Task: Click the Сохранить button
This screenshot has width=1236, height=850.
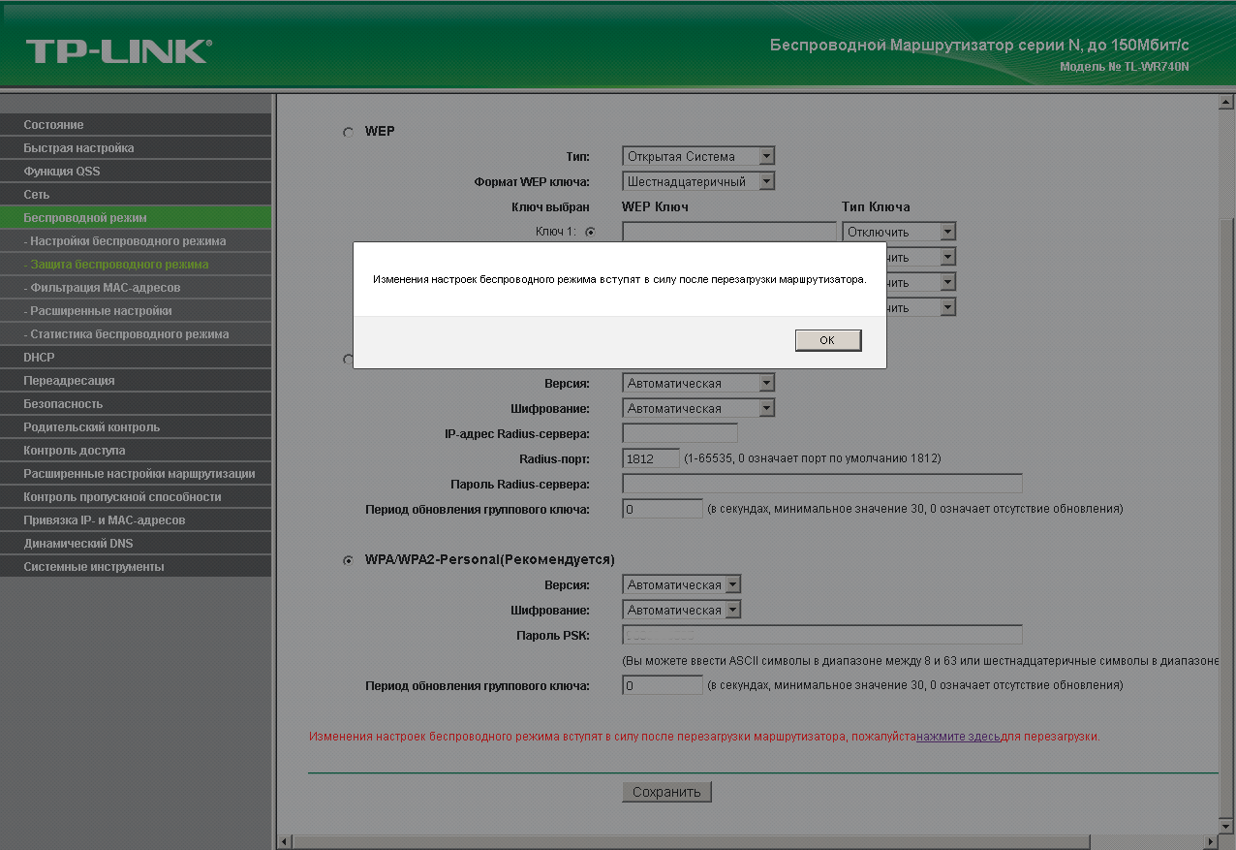Action: coord(666,792)
